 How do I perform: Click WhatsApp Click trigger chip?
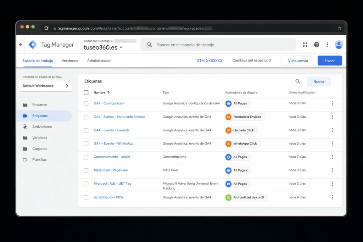pyautogui.click(x=242, y=143)
